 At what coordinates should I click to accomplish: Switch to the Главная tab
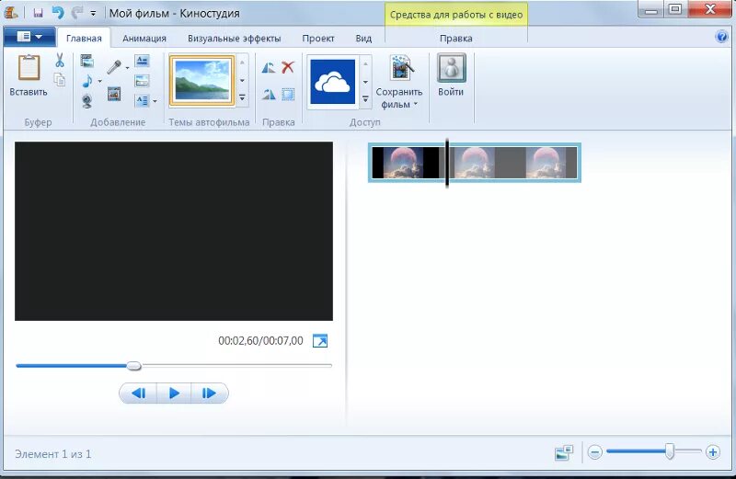click(84, 39)
